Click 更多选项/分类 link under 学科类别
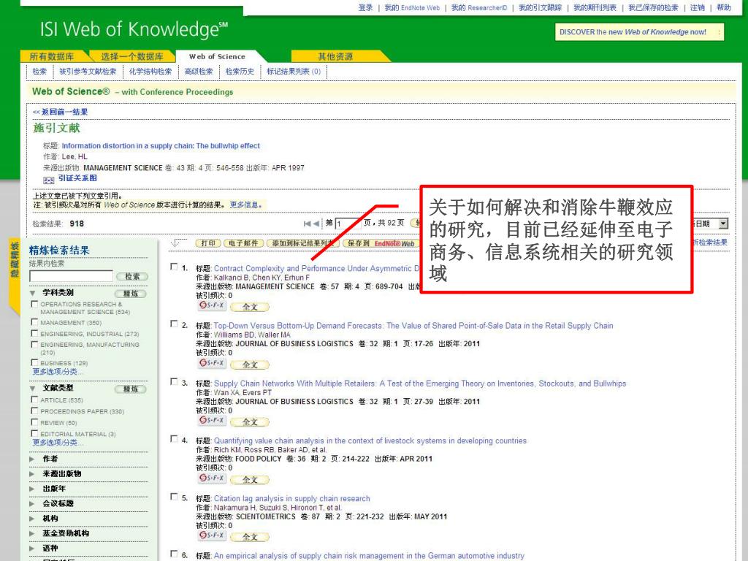Viewport: 748px width, 561px height. click(x=57, y=372)
